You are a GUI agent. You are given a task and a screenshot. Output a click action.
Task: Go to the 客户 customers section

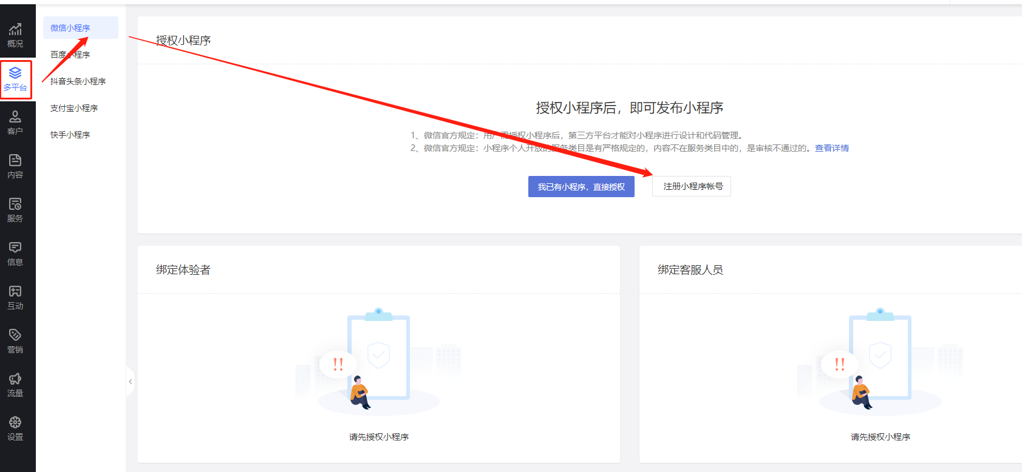[15, 123]
